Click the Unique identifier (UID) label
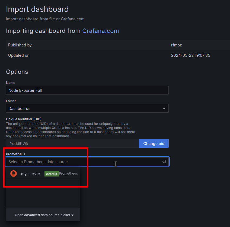 (24, 119)
